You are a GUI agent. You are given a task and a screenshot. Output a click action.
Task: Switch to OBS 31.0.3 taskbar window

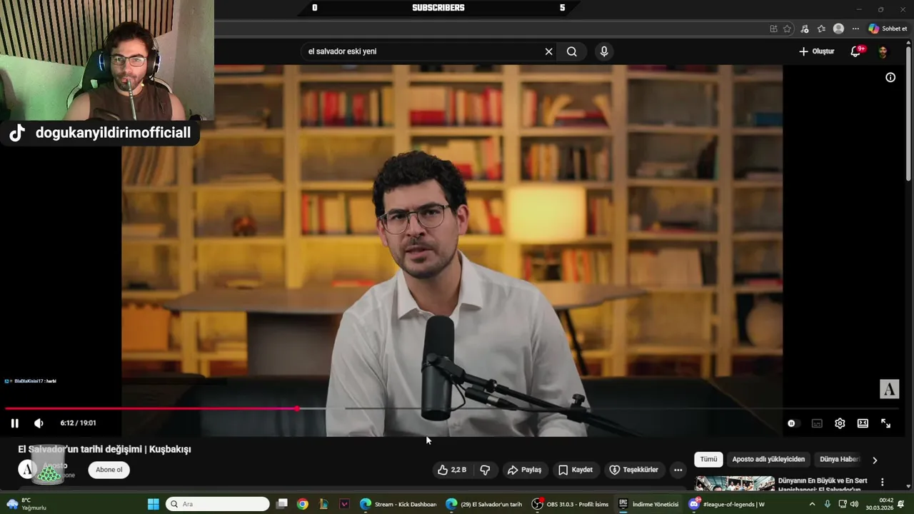click(571, 504)
